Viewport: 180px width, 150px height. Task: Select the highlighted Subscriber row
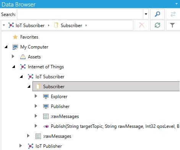point(106,86)
